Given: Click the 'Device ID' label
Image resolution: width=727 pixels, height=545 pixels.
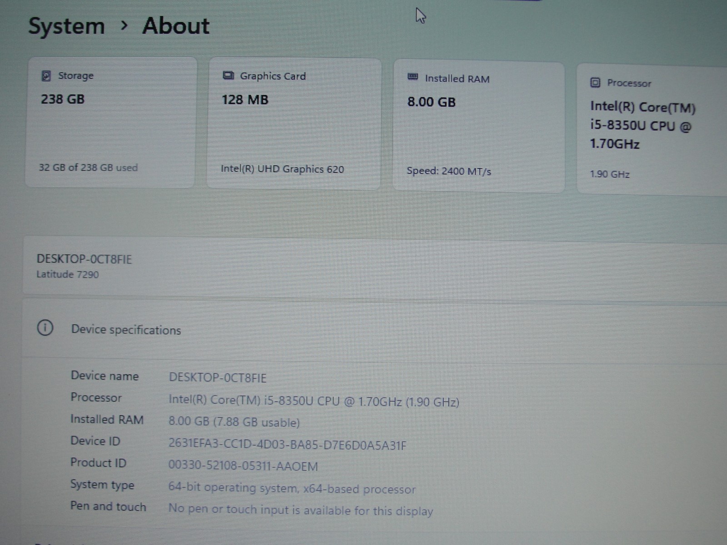Looking at the screenshot, I should coord(95,441).
